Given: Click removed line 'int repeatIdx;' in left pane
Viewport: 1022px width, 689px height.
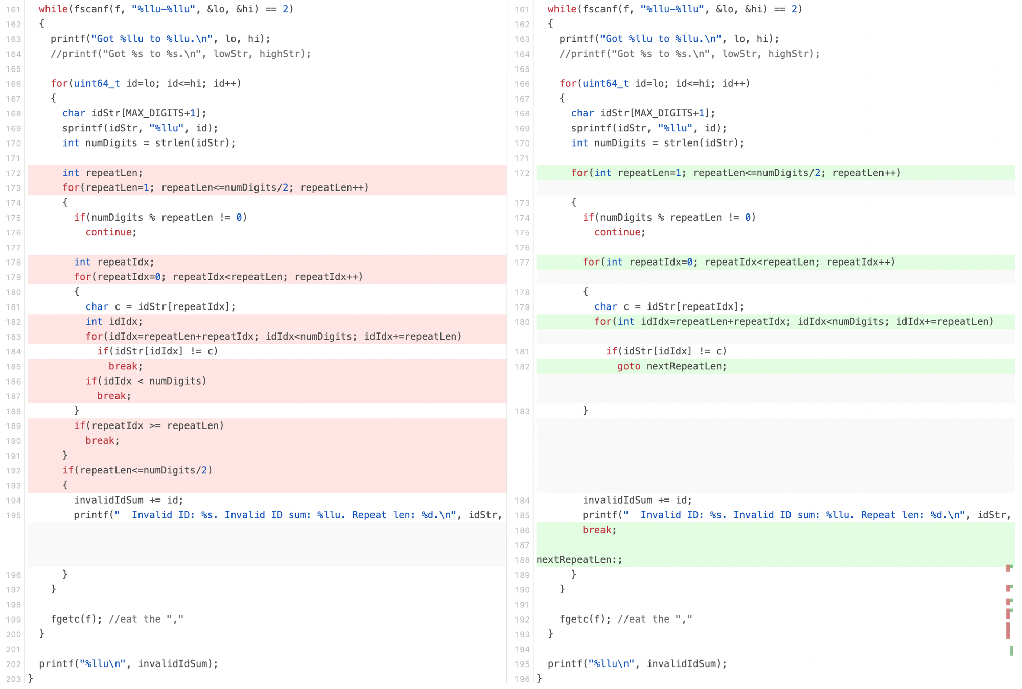Looking at the screenshot, I should coord(113,262).
